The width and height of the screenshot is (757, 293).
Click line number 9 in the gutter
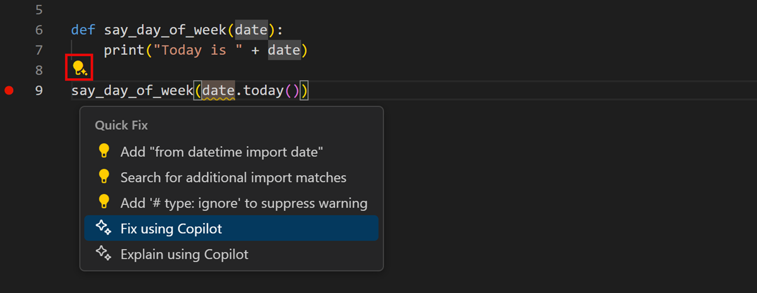point(39,91)
